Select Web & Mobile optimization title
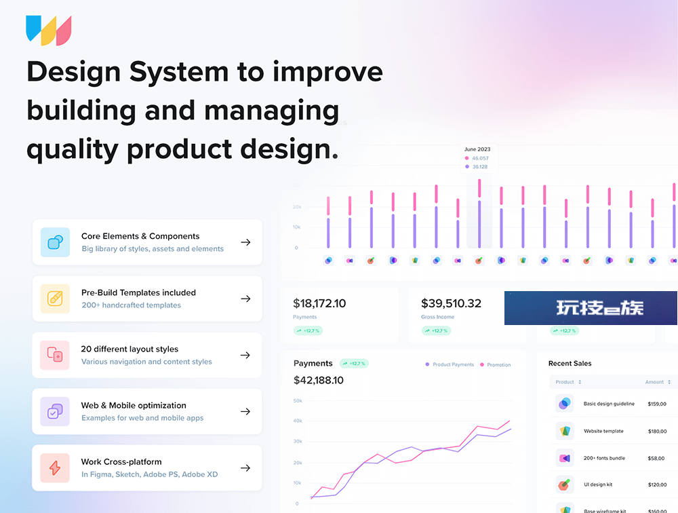Image resolution: width=678 pixels, height=513 pixels. (134, 406)
